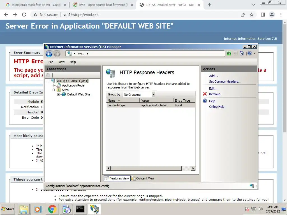The height and width of the screenshot is (215, 287).
Task: Open the File menu in IIS Manager
Action: [x=51, y=62]
